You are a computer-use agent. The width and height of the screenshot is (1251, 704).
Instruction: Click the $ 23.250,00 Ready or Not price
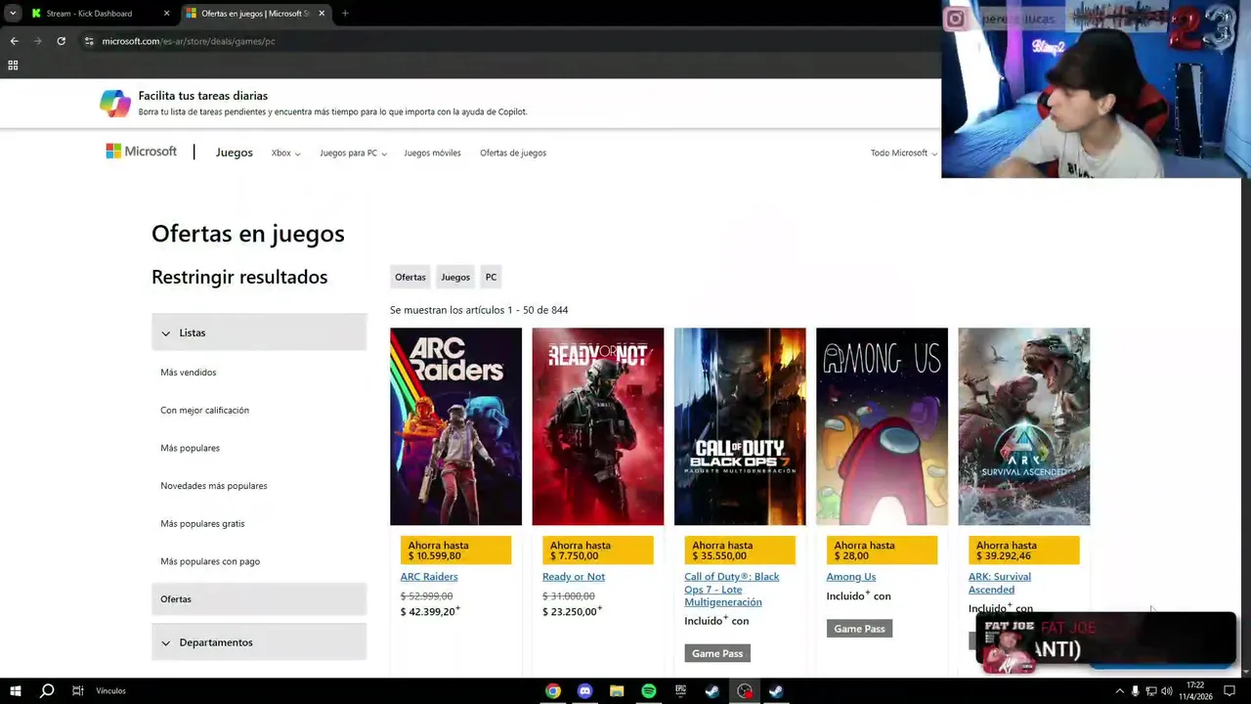572,612
